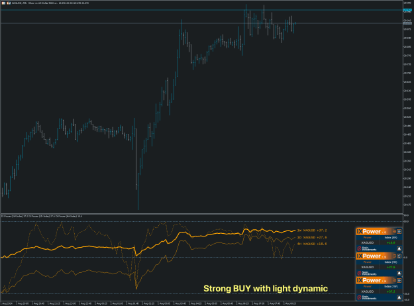This screenshot has height=306, width=414.
Task: Open the sliders settings icon on the 1D IX Power panel
Action: [x=395, y=256]
